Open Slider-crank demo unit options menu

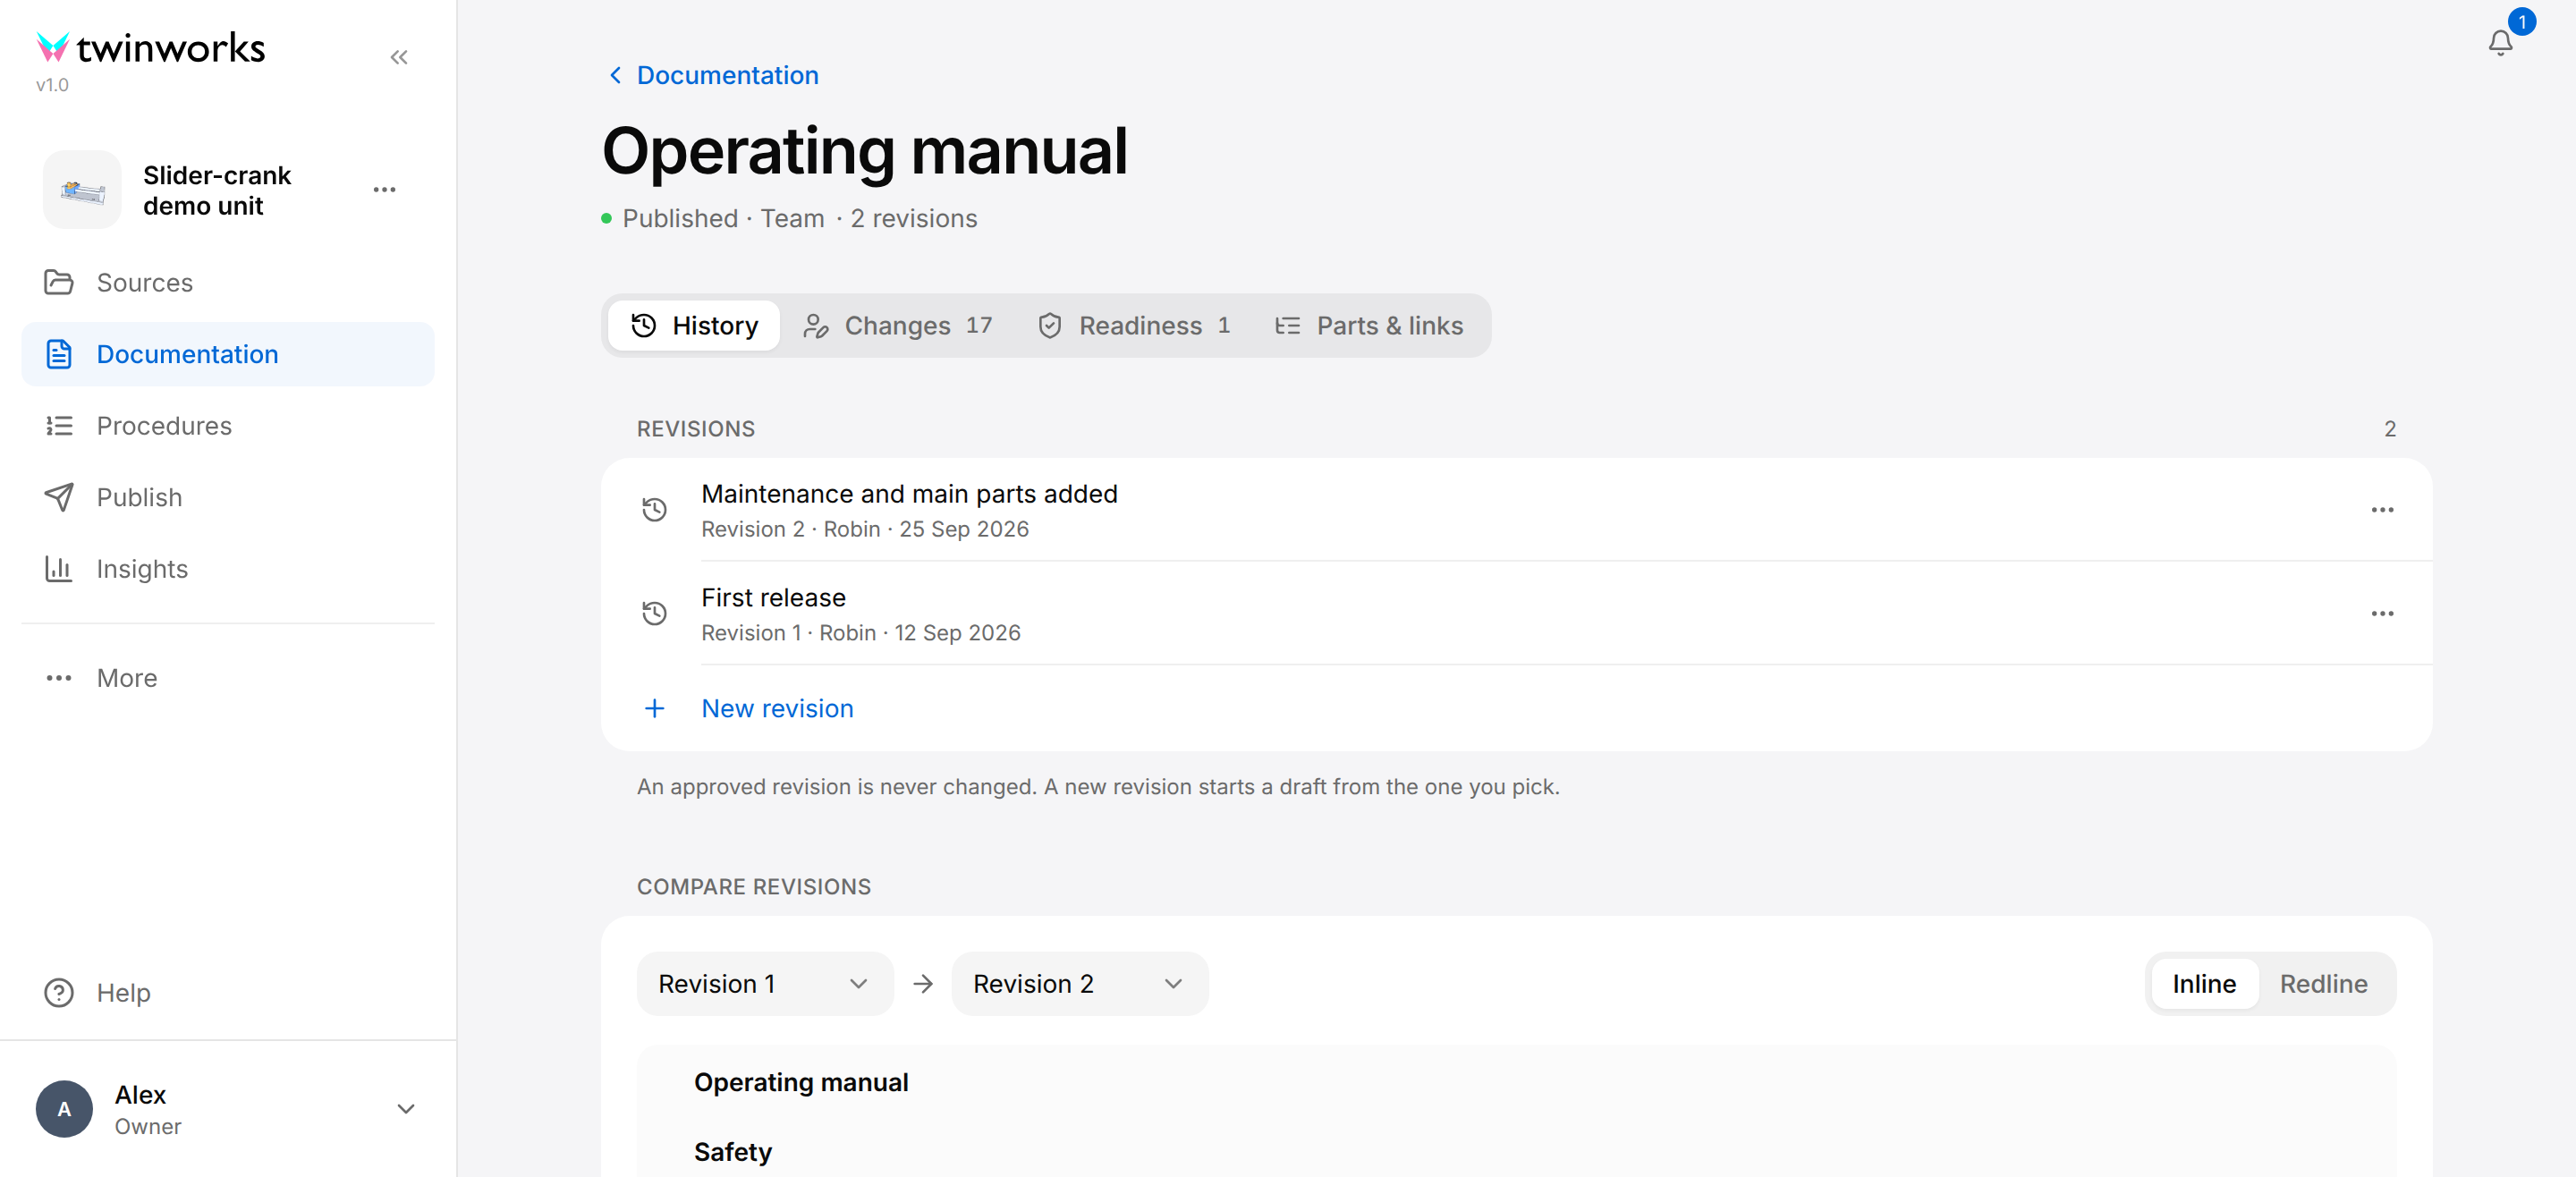coord(384,190)
